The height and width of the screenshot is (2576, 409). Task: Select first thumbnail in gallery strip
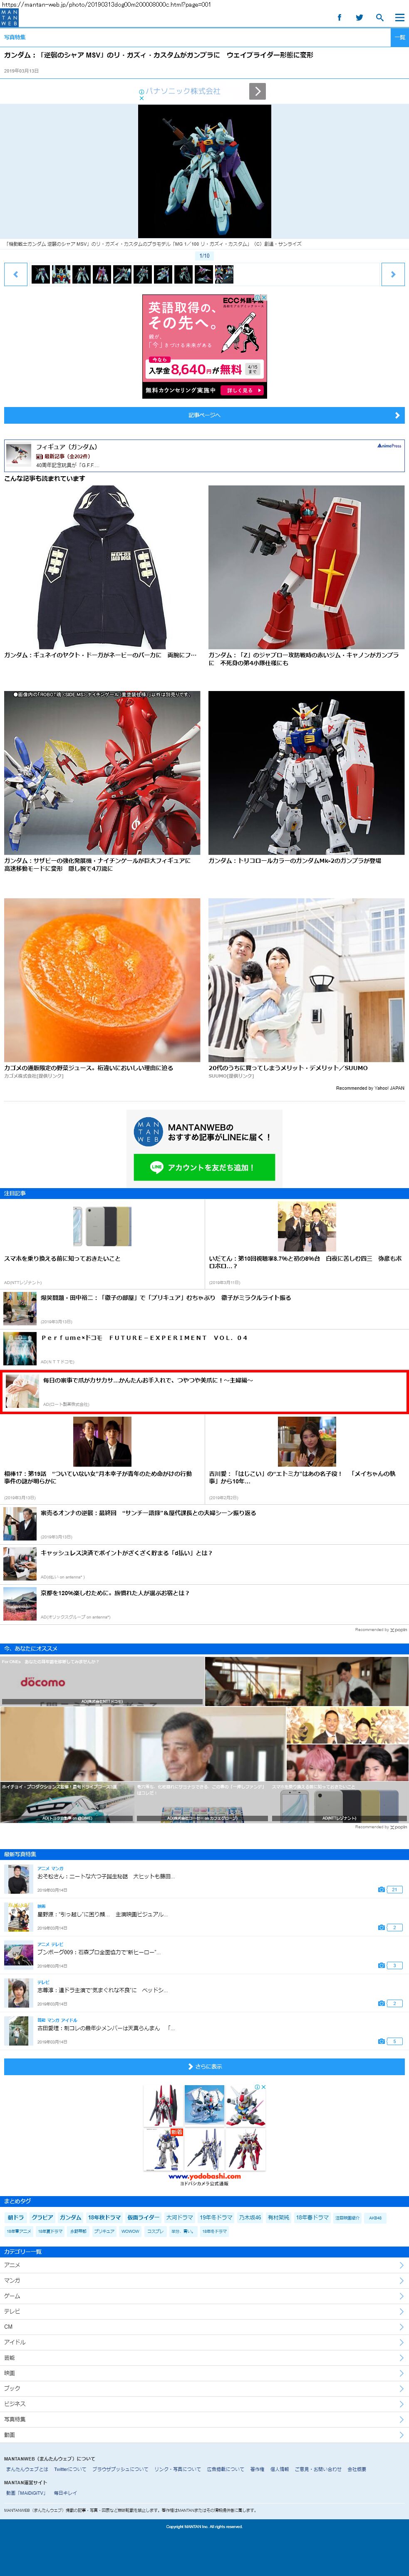40,274
